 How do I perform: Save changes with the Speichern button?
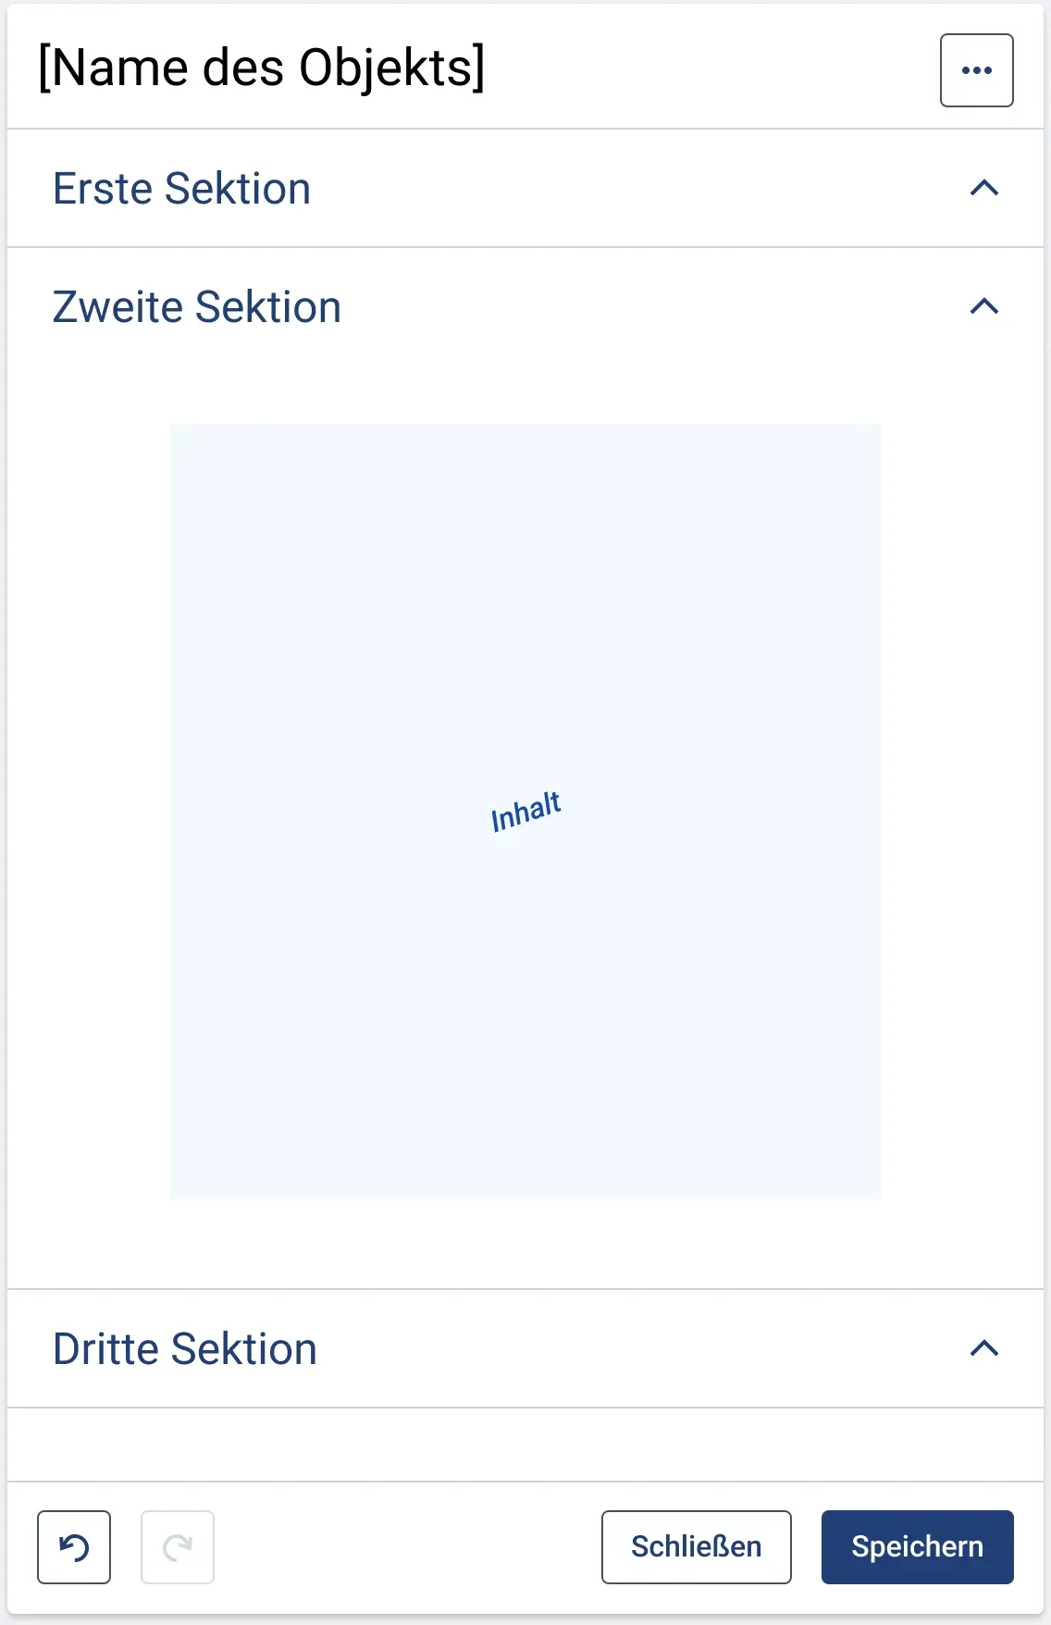918,1547
